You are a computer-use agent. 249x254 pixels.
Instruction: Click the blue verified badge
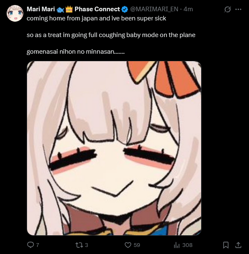124,9
